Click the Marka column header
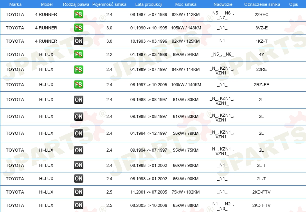Image resolution: width=306 pixels, height=212 pixels. [15, 4]
